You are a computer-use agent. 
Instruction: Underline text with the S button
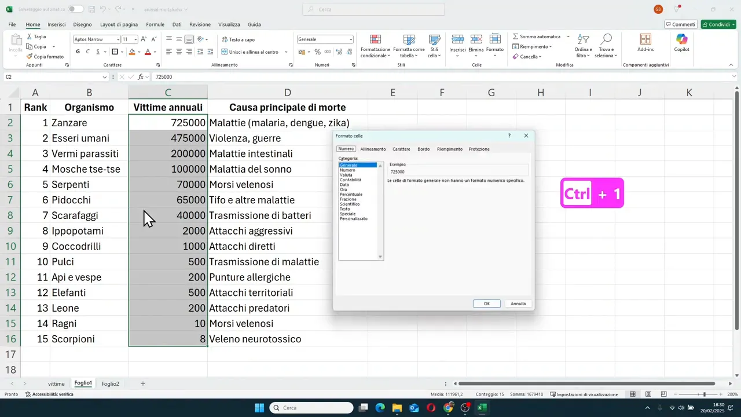pyautogui.click(x=98, y=52)
